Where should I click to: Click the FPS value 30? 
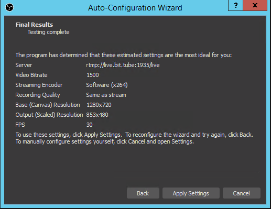pyautogui.click(x=90, y=125)
